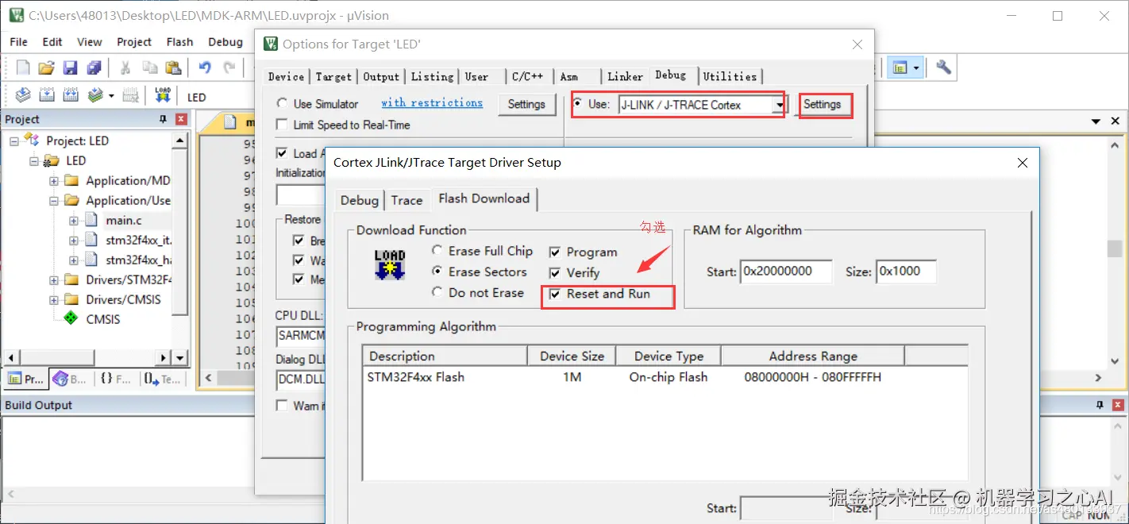Click the editor vertical scrollbar thumb
1129x524 pixels.
(x=1115, y=249)
